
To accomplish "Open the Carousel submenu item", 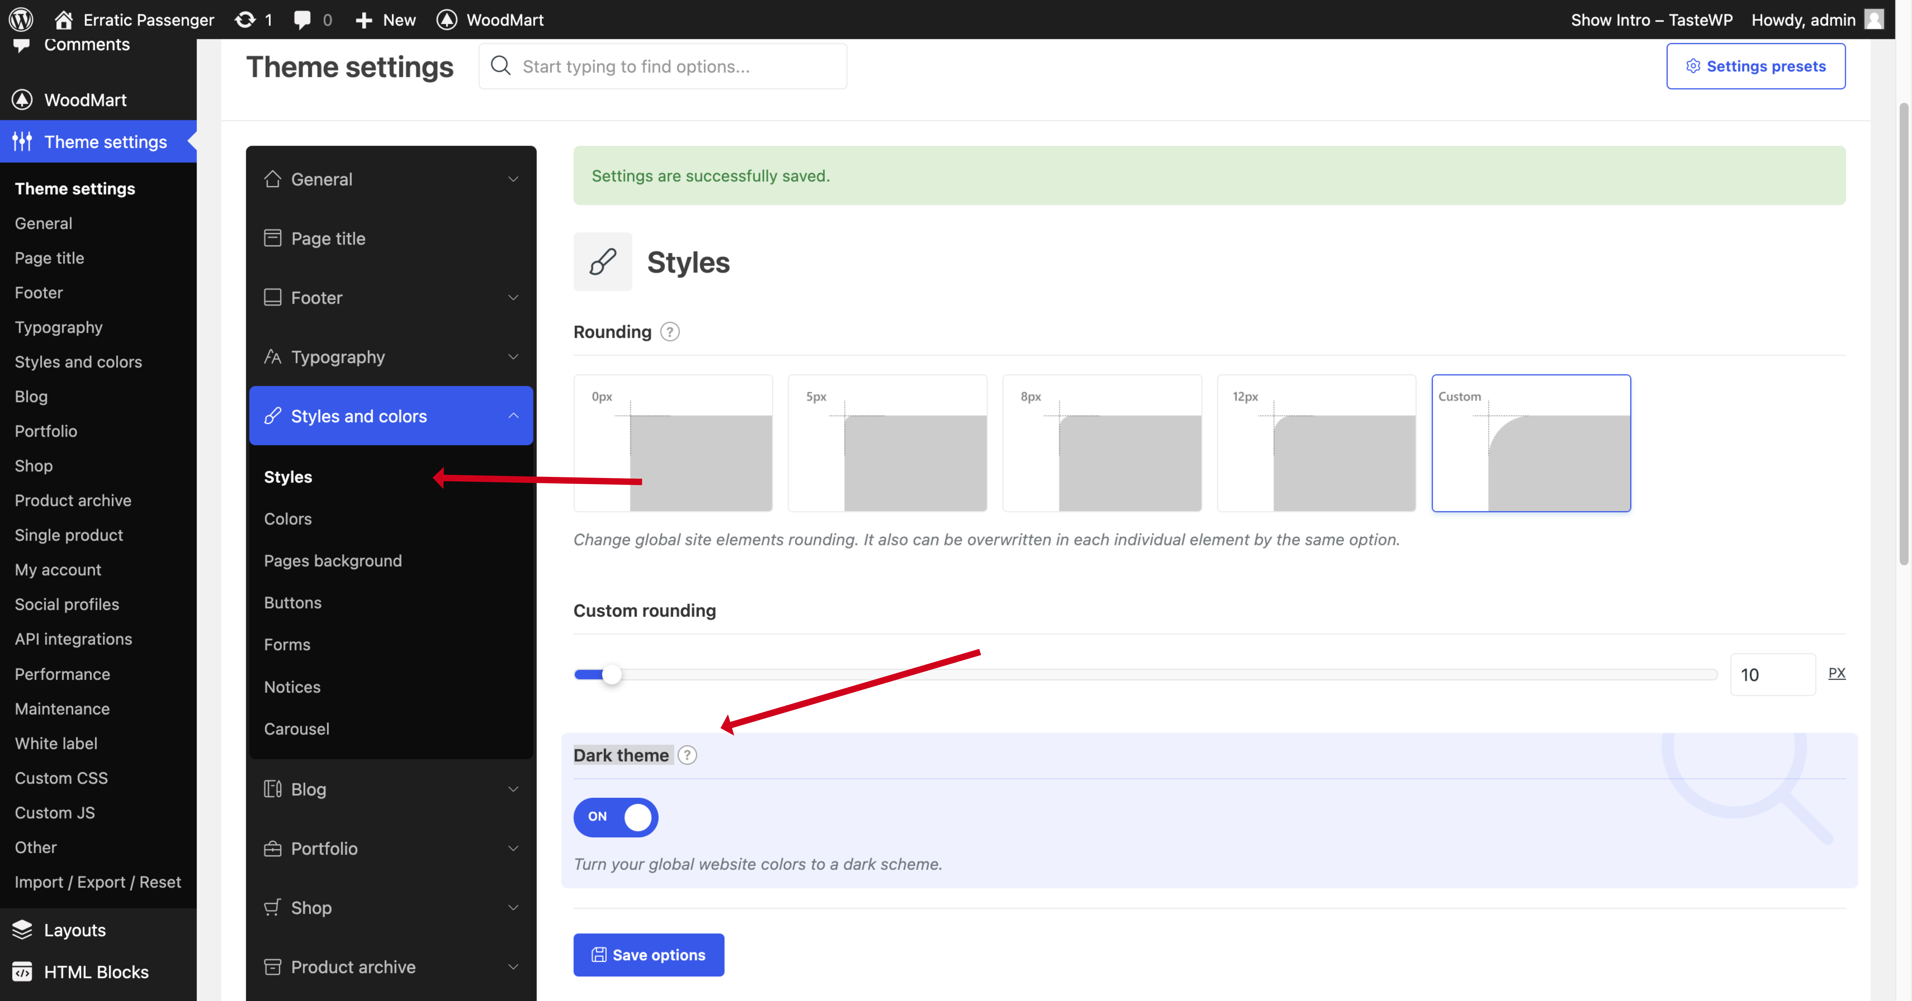I will 297,729.
